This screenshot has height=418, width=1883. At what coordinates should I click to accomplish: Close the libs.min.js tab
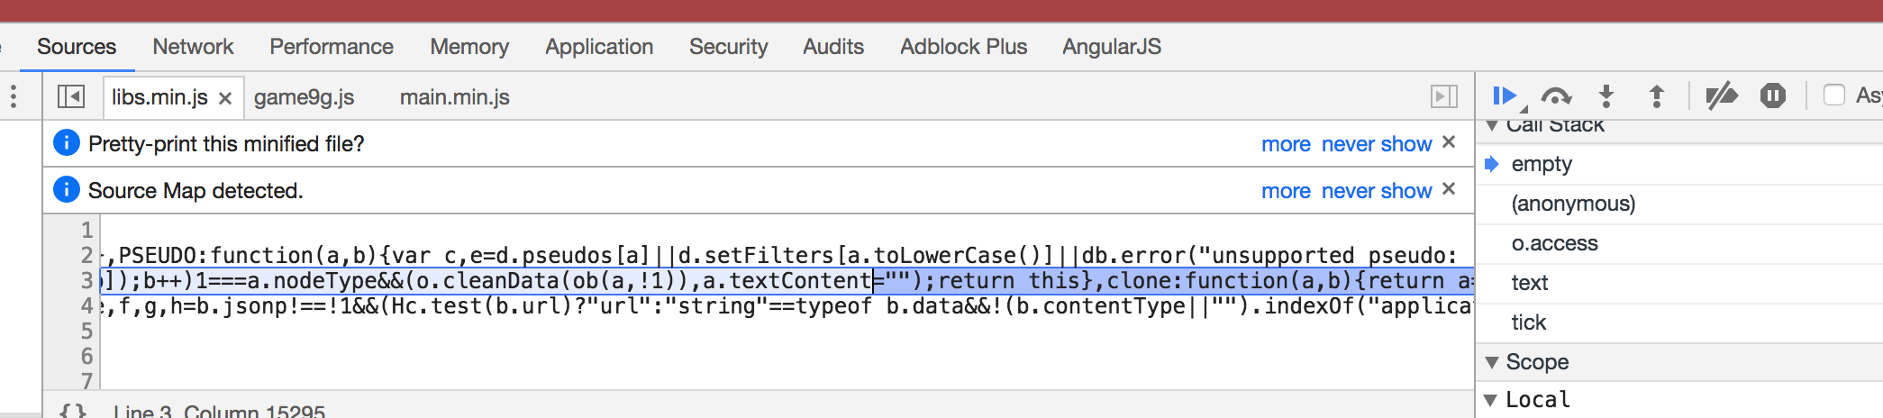point(225,98)
